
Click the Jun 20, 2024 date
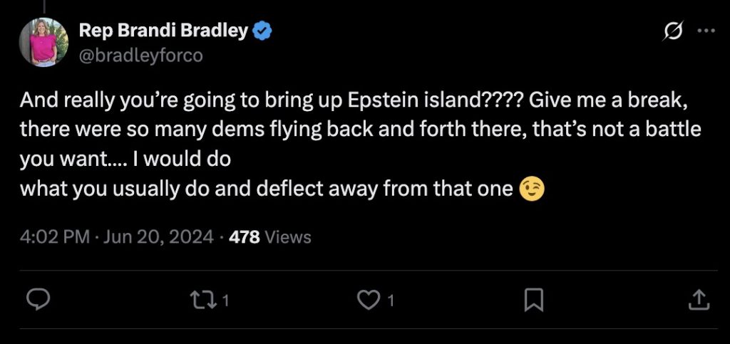pos(159,236)
